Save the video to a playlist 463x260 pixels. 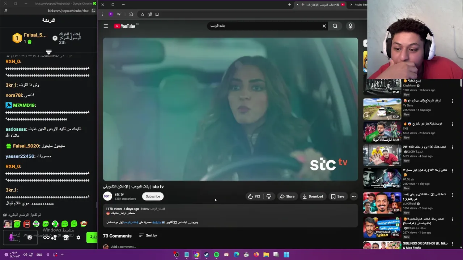338,196
